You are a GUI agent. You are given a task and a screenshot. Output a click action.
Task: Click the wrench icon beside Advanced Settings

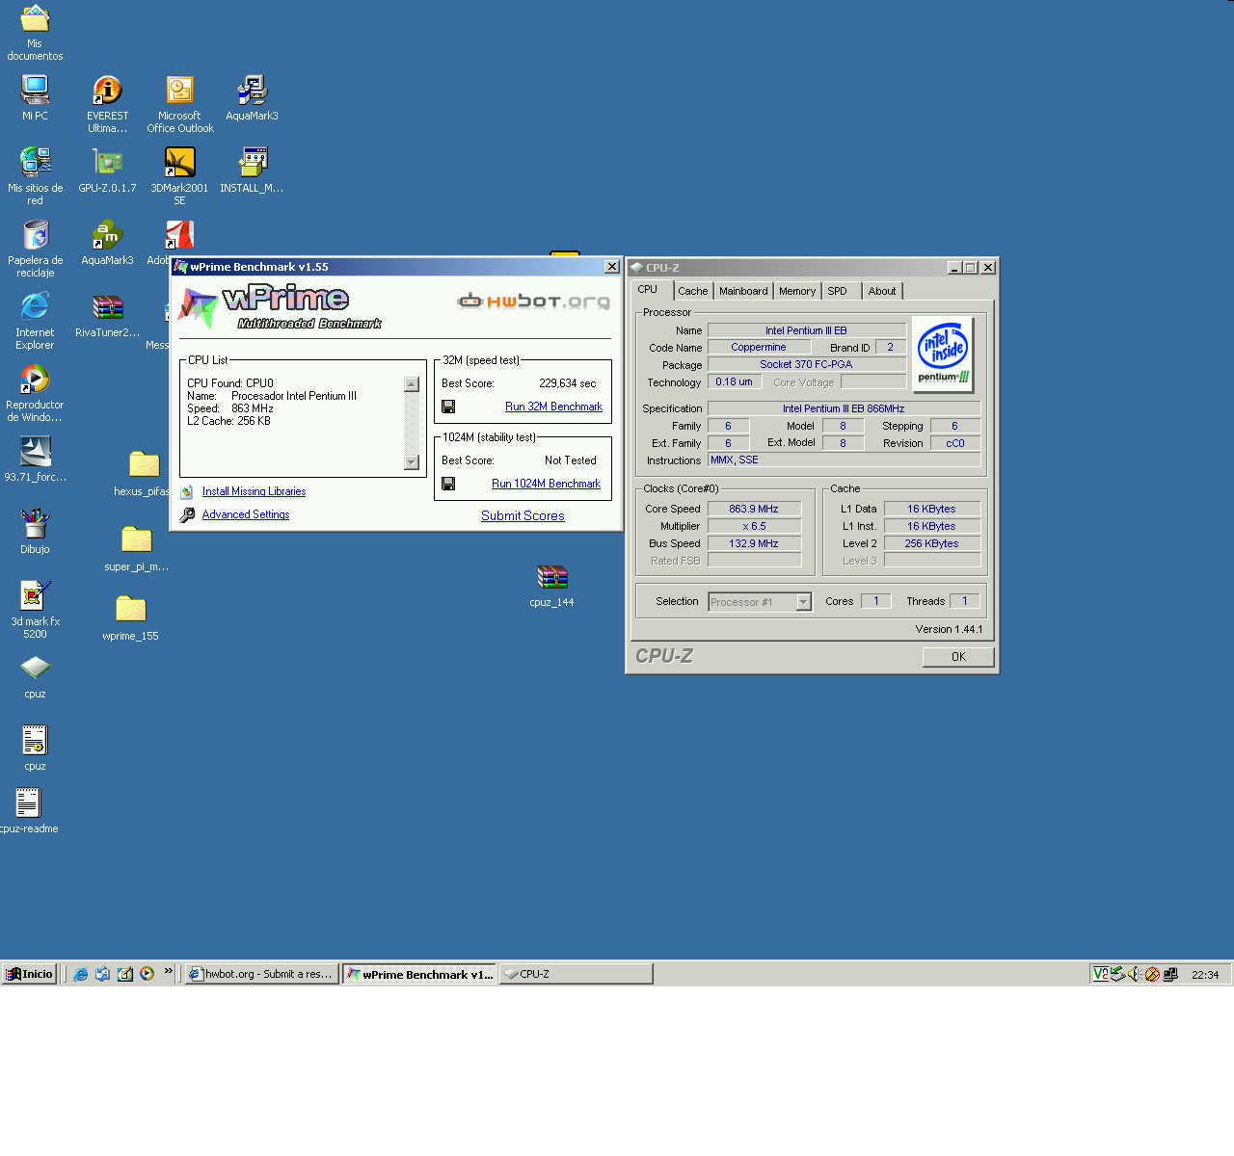(x=187, y=514)
